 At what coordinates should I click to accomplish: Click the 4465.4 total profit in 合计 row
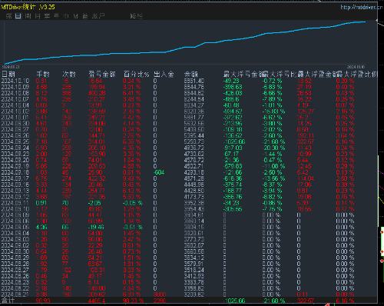coord(97,301)
